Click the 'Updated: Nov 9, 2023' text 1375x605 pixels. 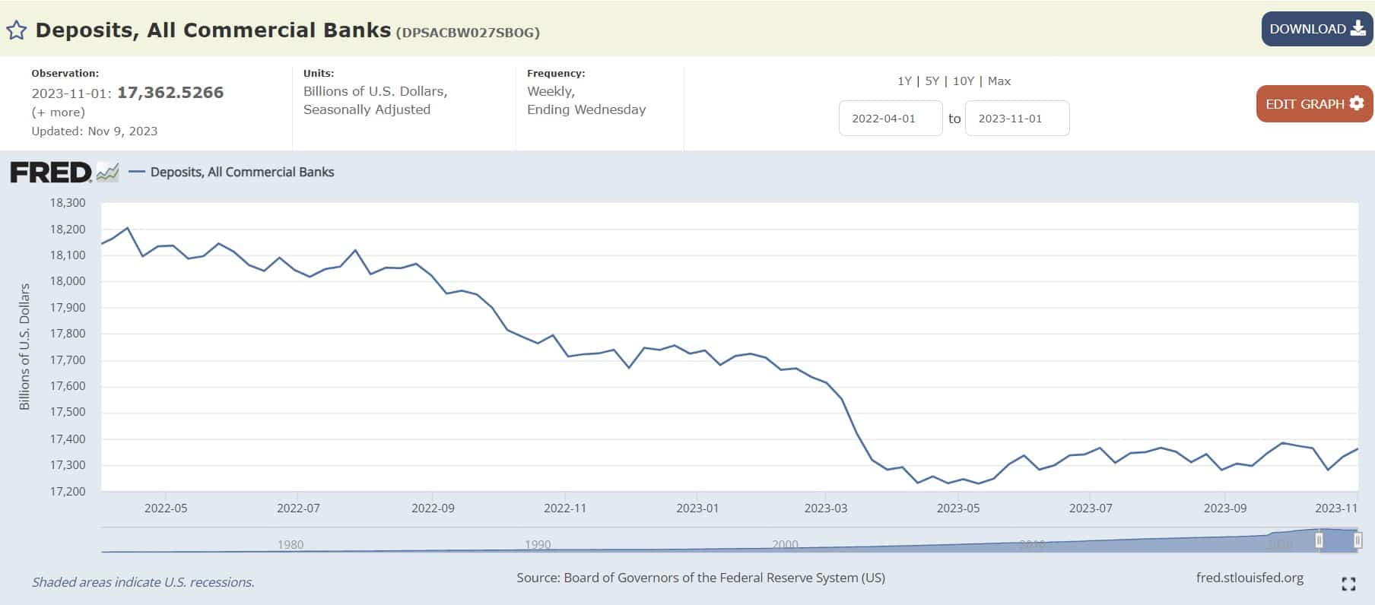(94, 131)
